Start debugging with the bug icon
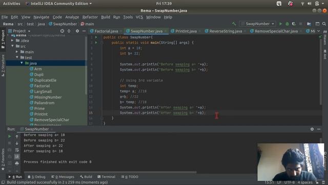328x185 pixels. tap(287, 24)
